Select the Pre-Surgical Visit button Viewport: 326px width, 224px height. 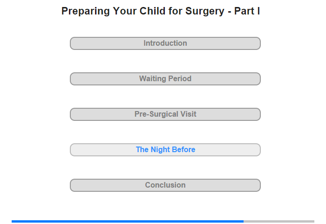(x=165, y=114)
